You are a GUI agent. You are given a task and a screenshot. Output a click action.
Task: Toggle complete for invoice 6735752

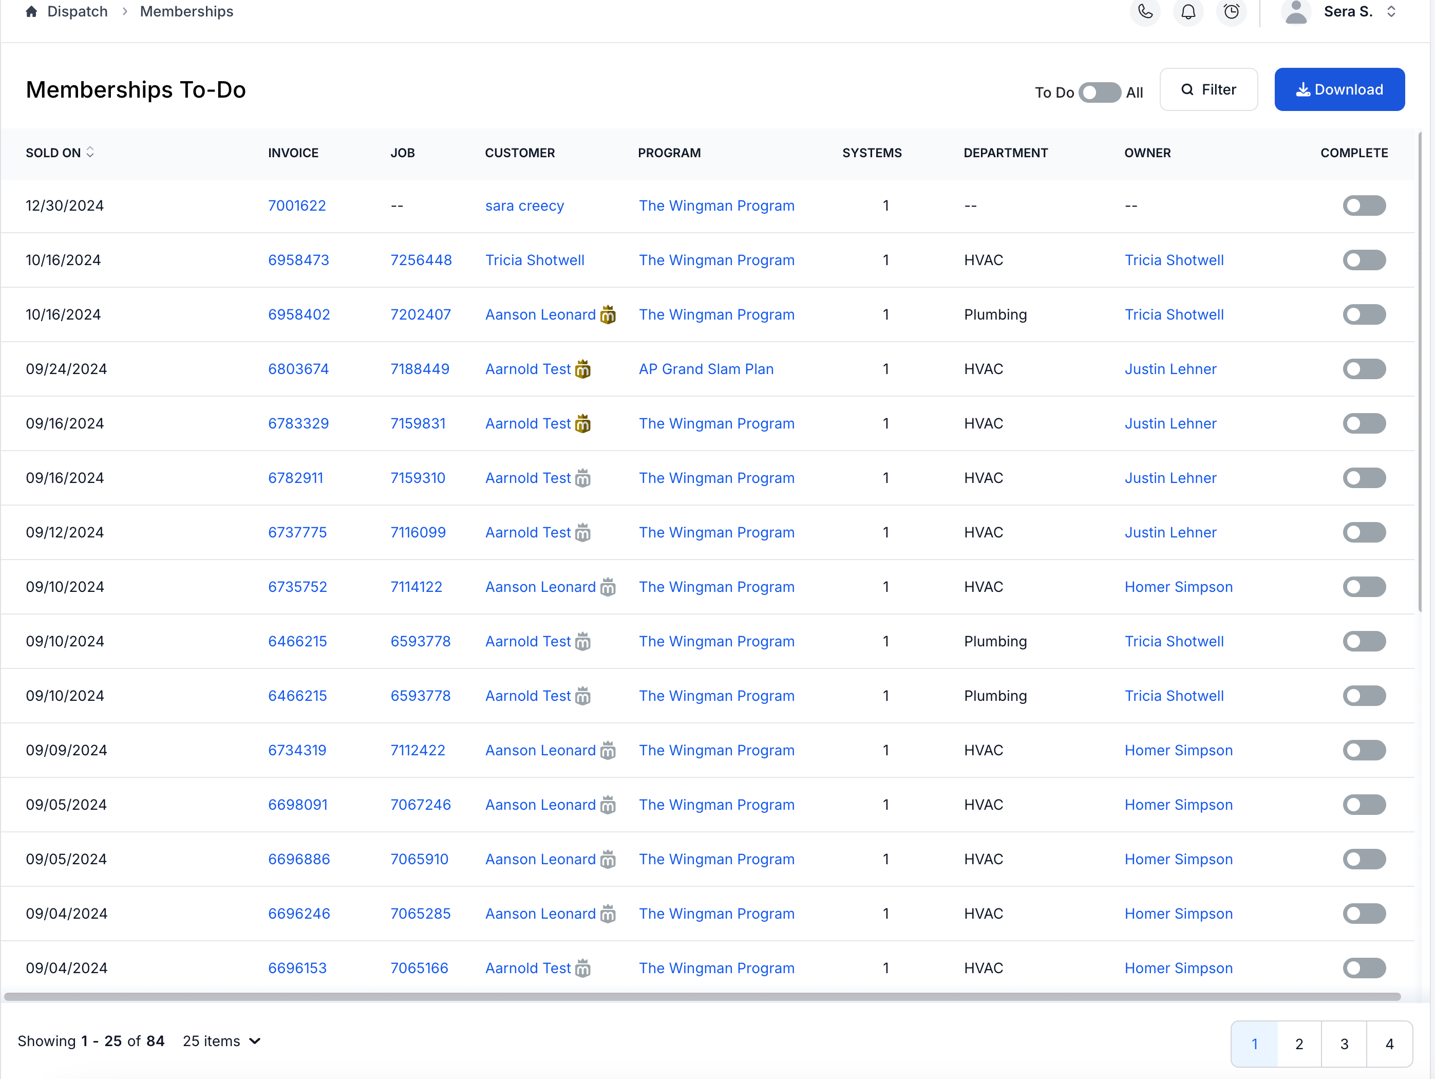(x=1364, y=587)
